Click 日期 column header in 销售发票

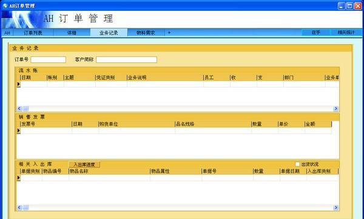[x=85, y=124]
